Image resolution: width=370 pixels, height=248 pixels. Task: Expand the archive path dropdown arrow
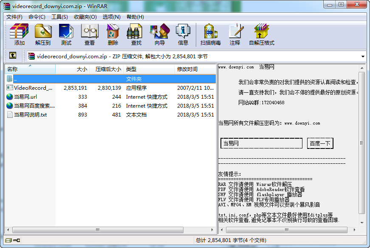(x=363, y=56)
